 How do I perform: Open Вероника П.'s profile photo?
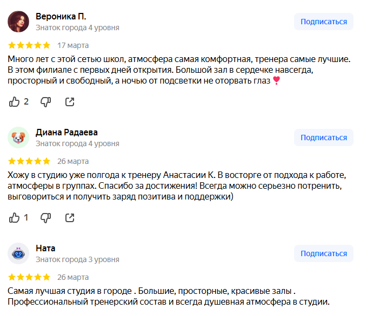(x=18, y=22)
